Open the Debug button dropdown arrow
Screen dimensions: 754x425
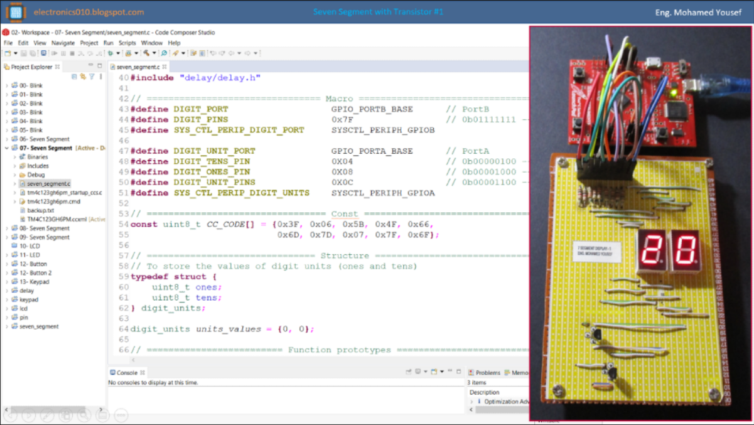click(118, 53)
